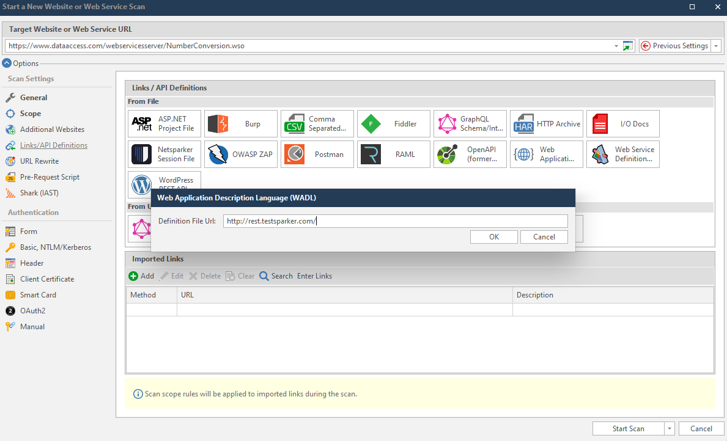This screenshot has width=727, height=441.
Task: Confirm the WADL URL with OK
Action: (x=493, y=236)
